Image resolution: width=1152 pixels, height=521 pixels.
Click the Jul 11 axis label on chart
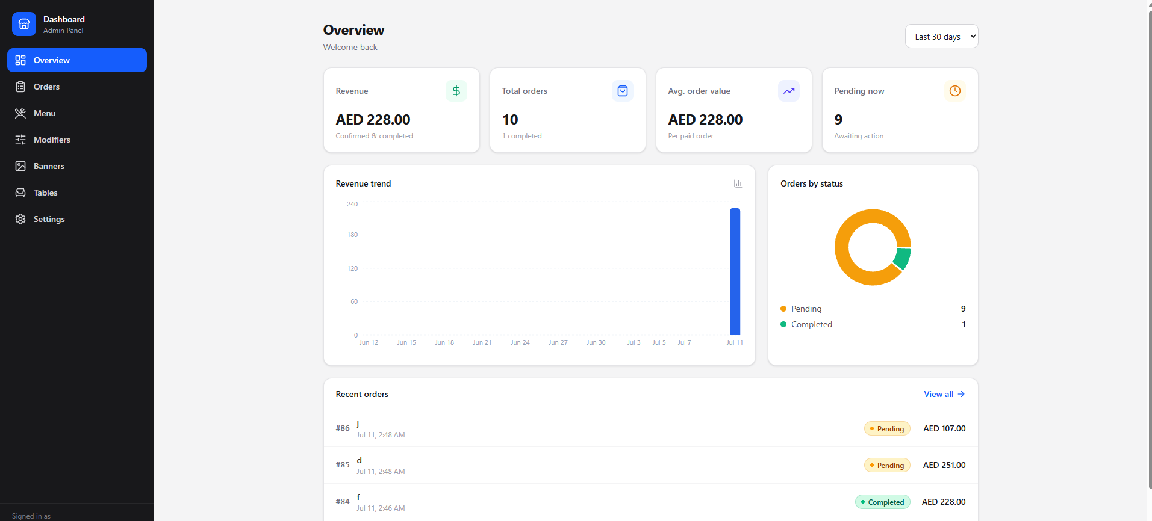[x=735, y=342]
